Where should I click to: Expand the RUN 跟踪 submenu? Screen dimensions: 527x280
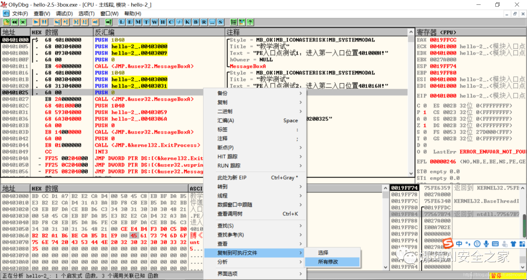(255, 165)
